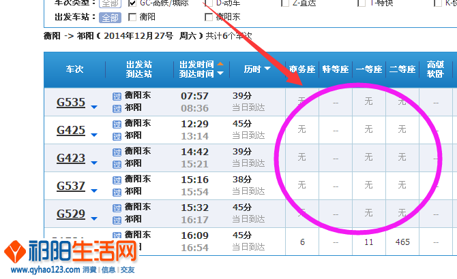Click departure time 16:09
This screenshot has height=279, width=457.
[194, 235]
